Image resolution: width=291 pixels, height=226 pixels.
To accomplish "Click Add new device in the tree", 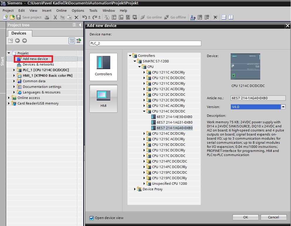I will point(35,59).
